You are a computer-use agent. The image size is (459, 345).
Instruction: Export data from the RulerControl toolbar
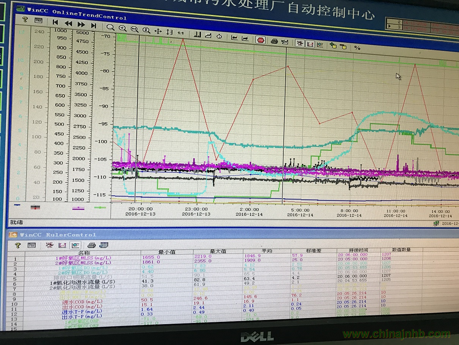click(x=104, y=245)
